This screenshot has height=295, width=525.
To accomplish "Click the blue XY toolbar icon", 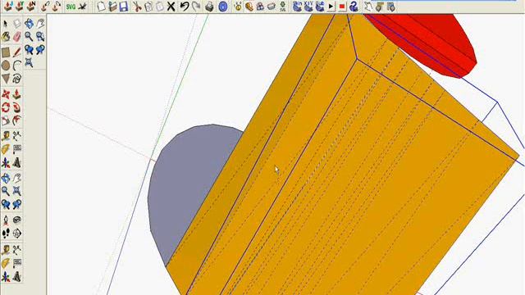I will pyautogui.click(x=308, y=7).
